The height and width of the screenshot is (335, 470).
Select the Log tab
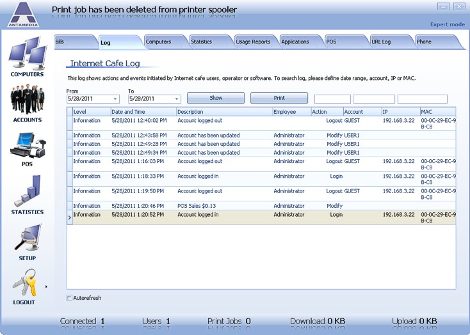(121, 42)
